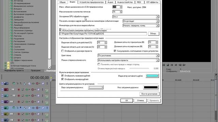Invert phase on audio track 2

coord(23,89)
